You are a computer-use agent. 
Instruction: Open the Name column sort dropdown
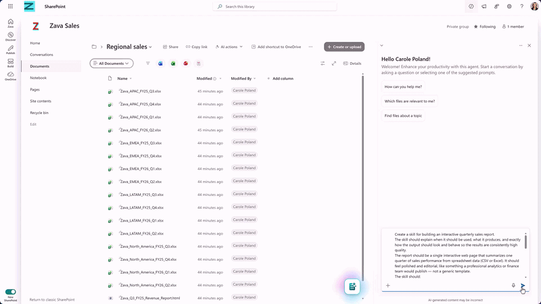(131, 78)
